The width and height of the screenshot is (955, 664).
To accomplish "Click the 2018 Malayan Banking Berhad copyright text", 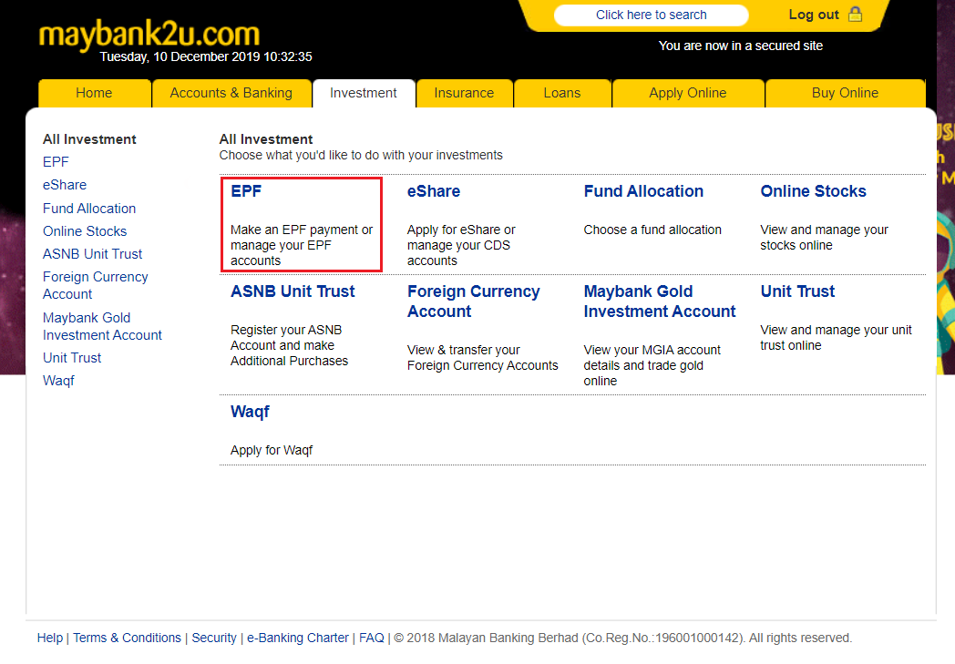I will click(623, 638).
